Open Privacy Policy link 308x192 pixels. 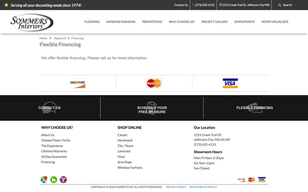pos(176,187)
